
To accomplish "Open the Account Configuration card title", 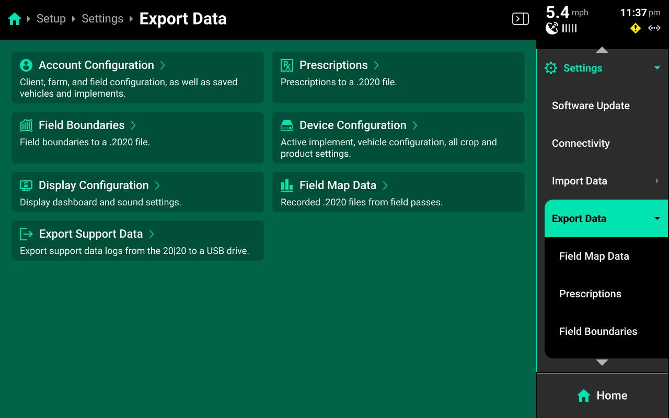I will coord(96,65).
